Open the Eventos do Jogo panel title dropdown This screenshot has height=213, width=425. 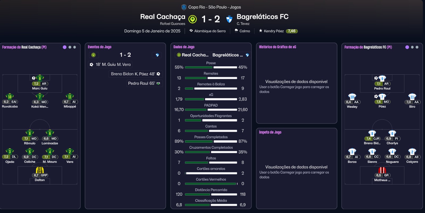coord(100,47)
